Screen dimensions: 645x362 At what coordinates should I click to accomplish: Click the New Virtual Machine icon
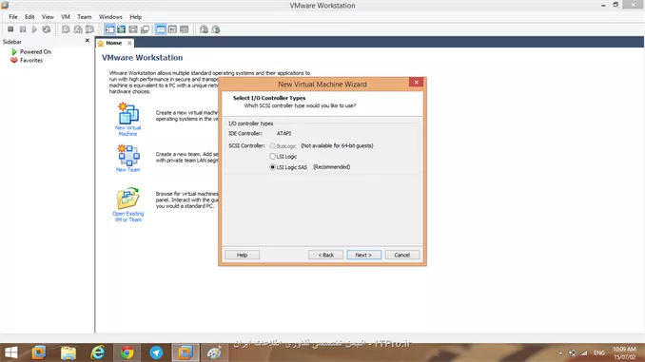[127, 113]
